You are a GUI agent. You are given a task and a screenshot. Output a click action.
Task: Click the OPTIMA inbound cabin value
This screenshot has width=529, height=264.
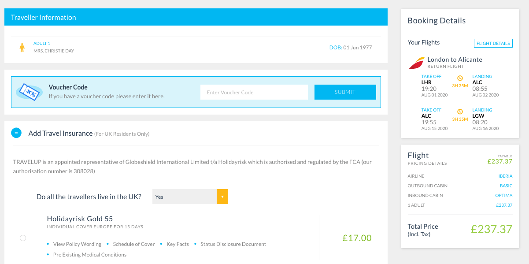[x=504, y=196]
